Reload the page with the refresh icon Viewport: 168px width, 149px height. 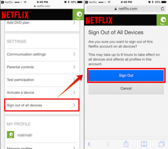click(x=162, y=9)
